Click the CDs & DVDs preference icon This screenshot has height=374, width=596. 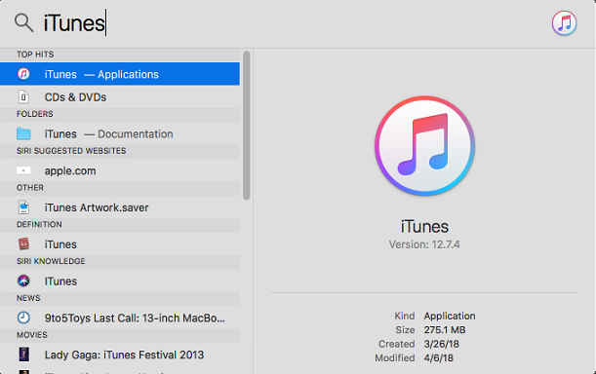point(23,97)
